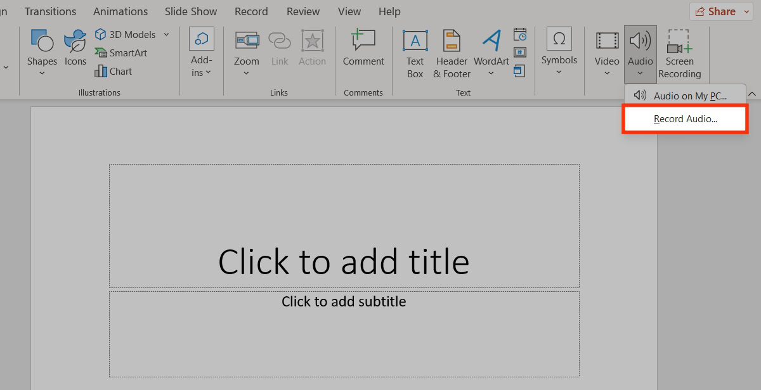Insert a Chart from Illustrations
Screen dimensions: 761x390
click(114, 72)
